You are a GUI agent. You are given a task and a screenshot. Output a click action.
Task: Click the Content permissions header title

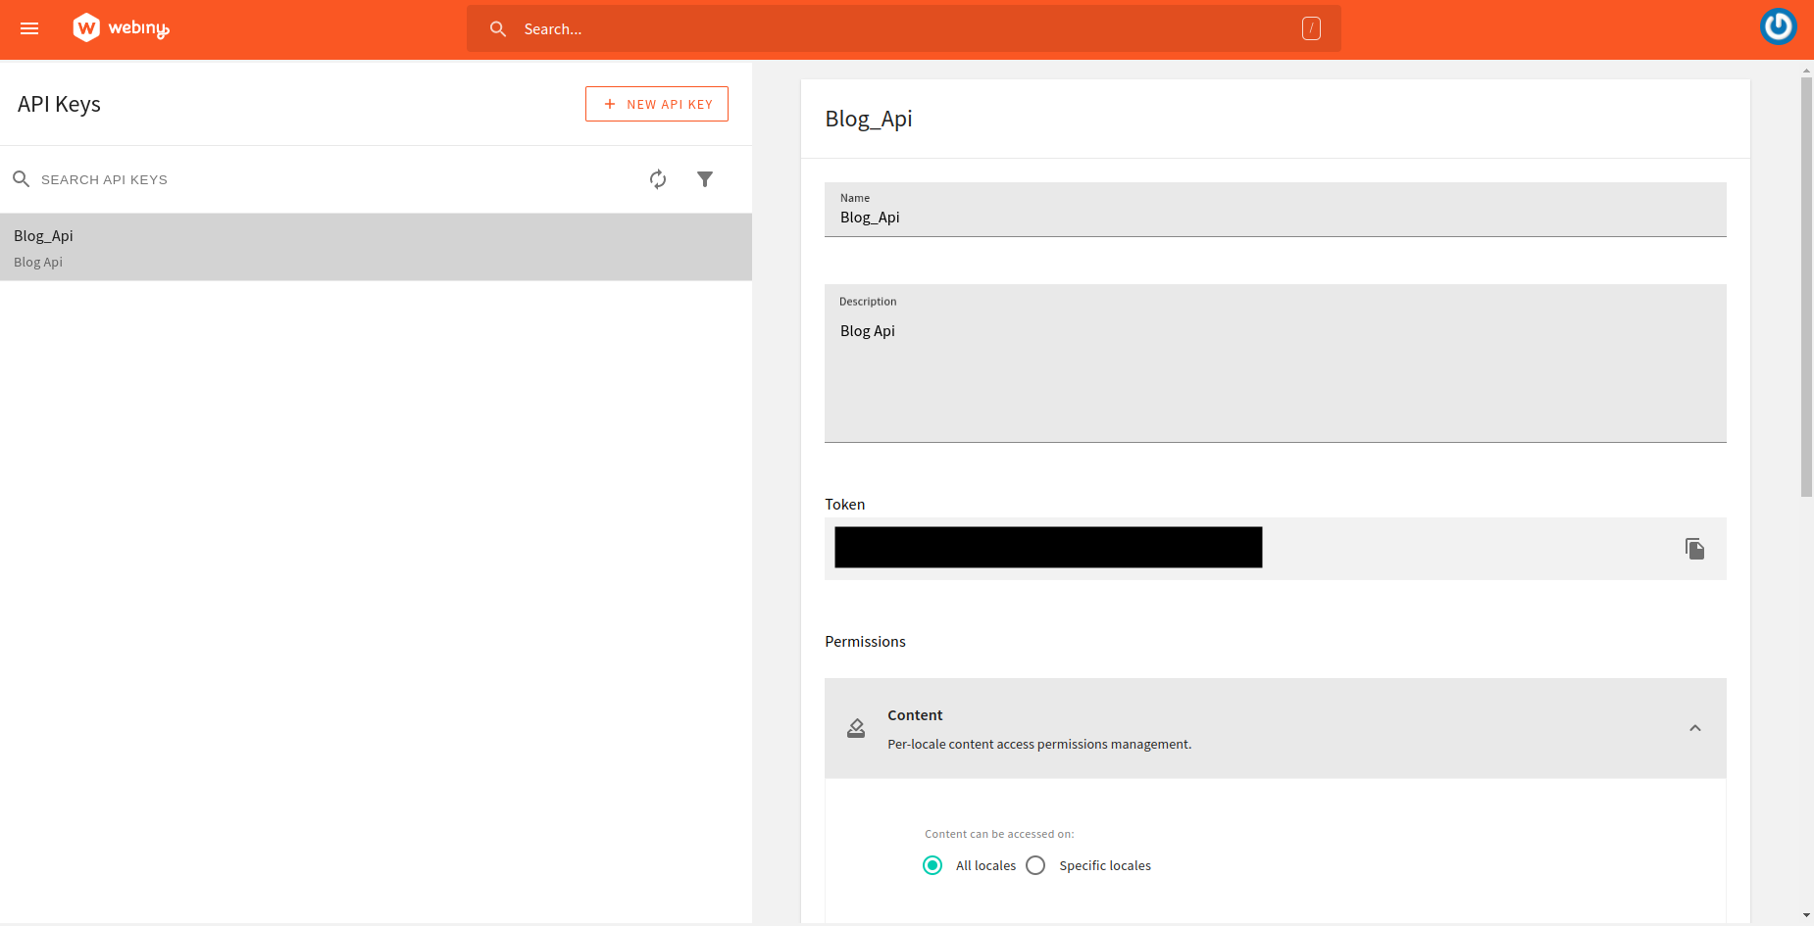[915, 715]
